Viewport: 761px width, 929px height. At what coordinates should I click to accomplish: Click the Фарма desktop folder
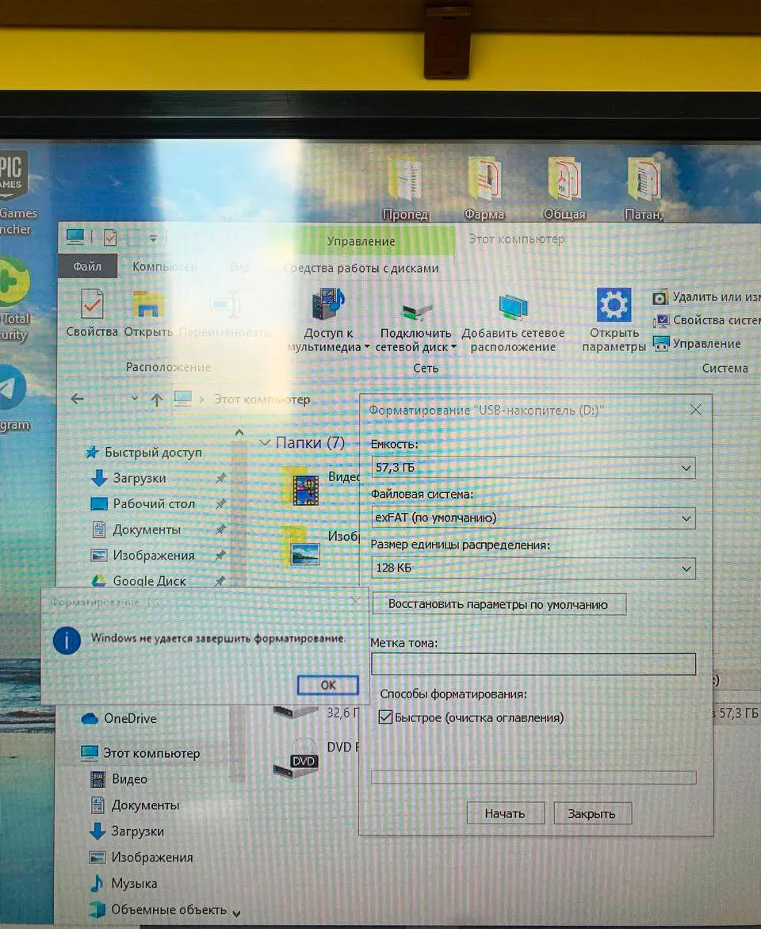coord(485,189)
